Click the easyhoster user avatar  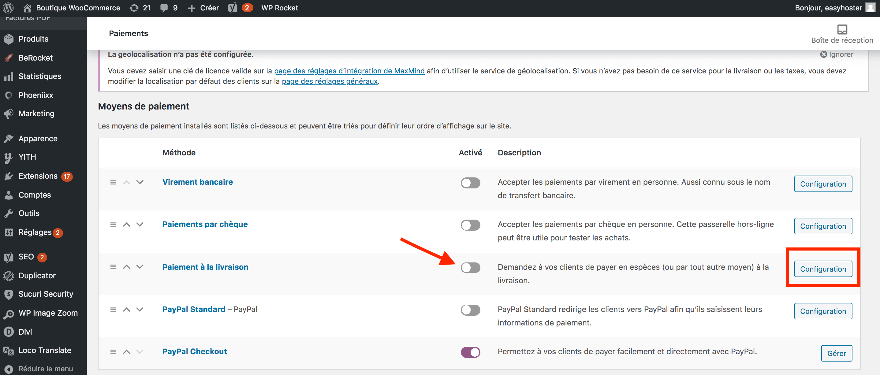[x=870, y=8]
